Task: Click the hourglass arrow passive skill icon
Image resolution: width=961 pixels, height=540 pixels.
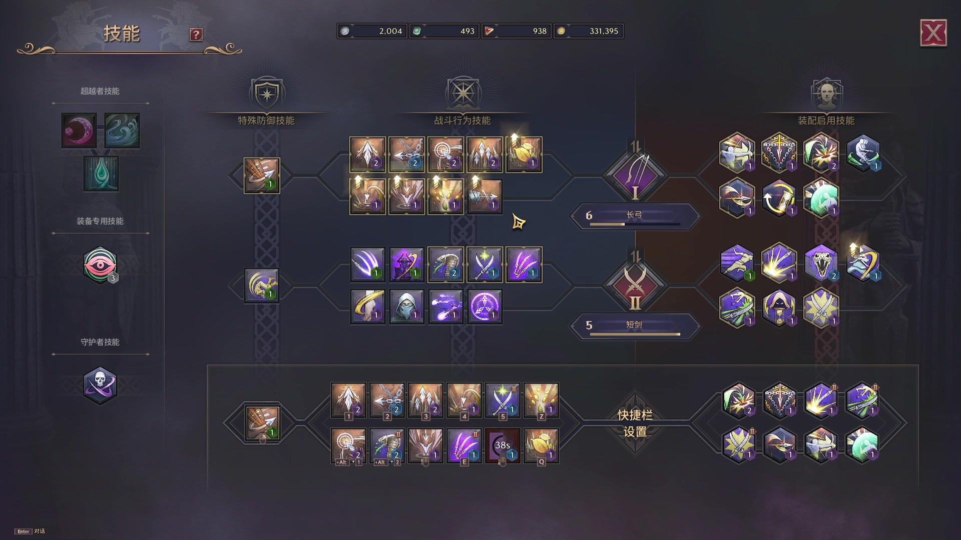Action: click(x=779, y=198)
